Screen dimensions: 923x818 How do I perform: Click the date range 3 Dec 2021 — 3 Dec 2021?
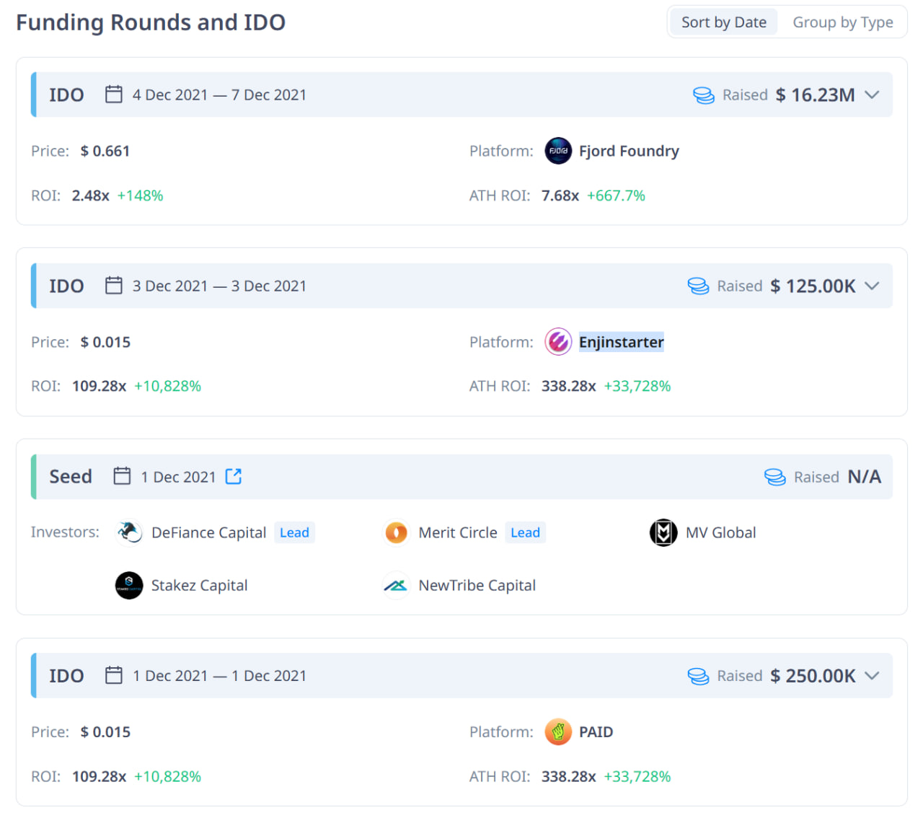click(x=219, y=286)
